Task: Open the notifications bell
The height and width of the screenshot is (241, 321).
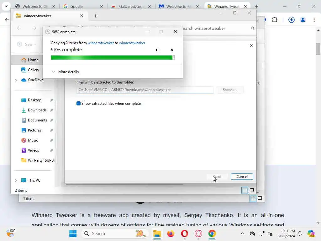Action: (x=300, y=233)
